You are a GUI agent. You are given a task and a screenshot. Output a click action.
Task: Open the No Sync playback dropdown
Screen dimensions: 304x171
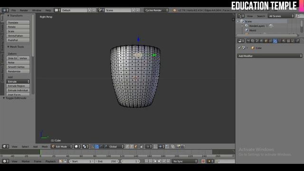[x=185, y=161]
